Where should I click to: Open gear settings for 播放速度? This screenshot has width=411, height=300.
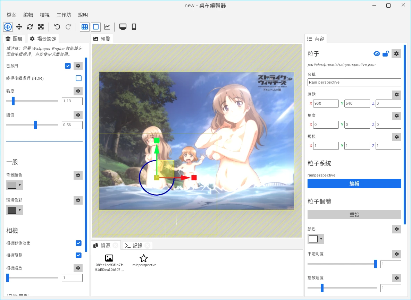[396, 278]
